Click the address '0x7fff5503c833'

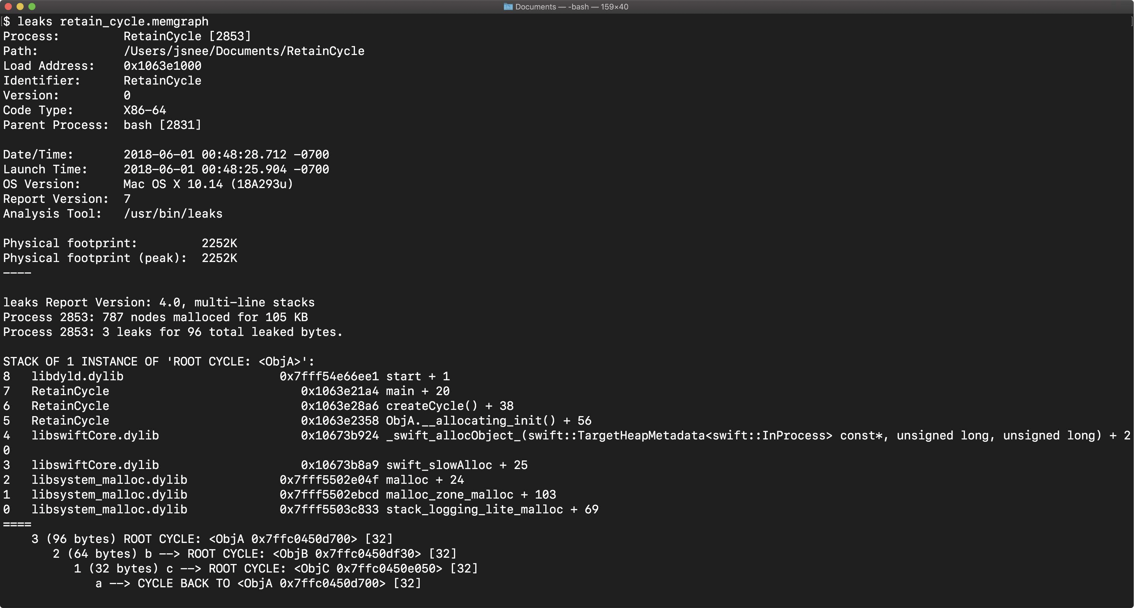329,509
